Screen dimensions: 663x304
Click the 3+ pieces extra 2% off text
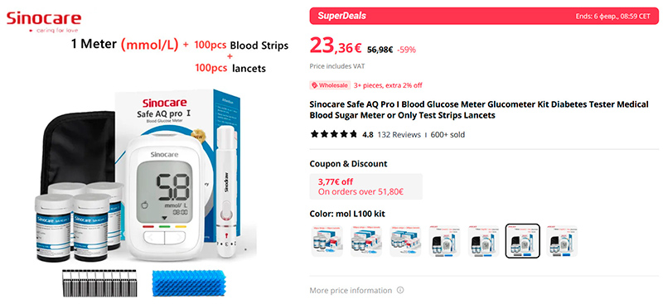pyautogui.click(x=388, y=85)
